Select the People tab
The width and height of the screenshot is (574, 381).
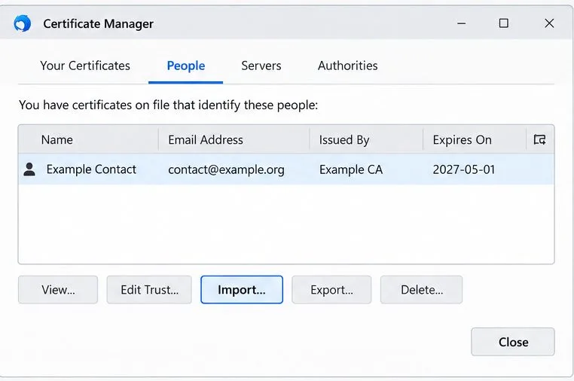click(x=185, y=66)
